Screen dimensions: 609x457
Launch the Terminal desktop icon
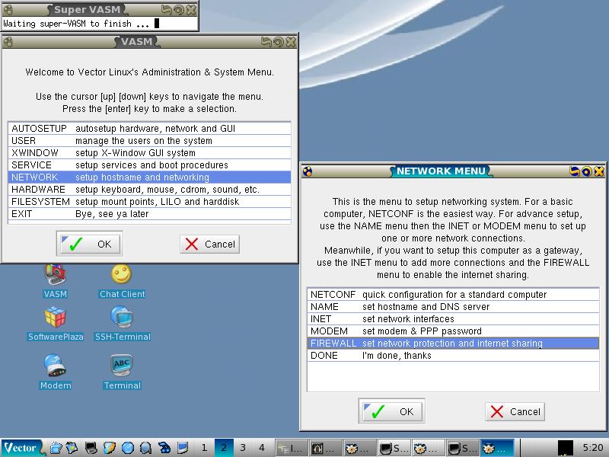pyautogui.click(x=122, y=367)
